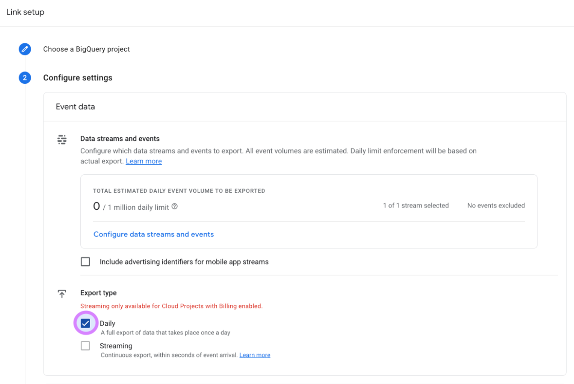
Task: Click the Event data section header
Action: pos(75,107)
